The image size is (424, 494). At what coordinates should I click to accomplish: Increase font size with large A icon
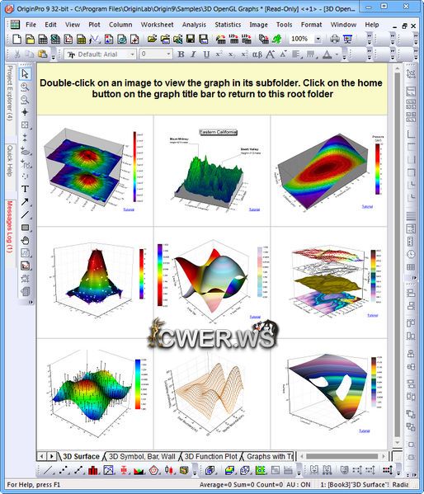271,54
